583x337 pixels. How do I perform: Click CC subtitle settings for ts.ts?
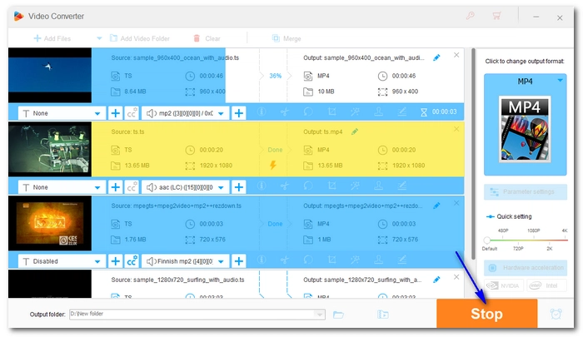pos(132,187)
